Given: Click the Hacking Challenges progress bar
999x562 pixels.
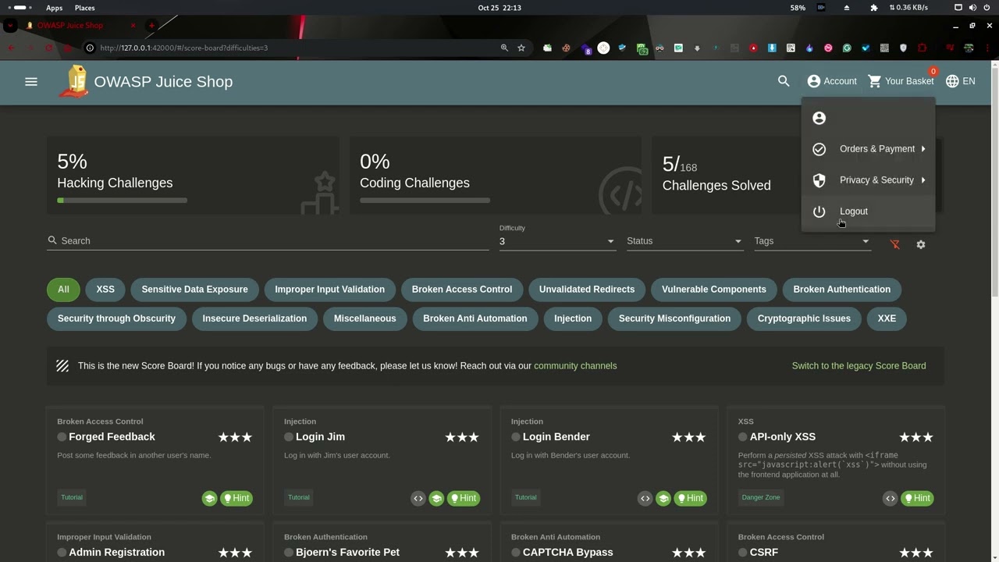Looking at the screenshot, I should 122,201.
